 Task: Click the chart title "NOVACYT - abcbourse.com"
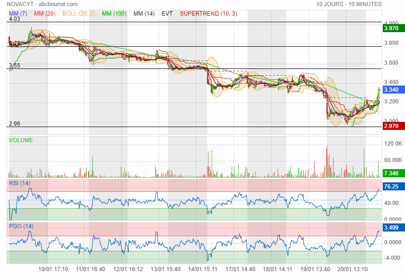coord(42,4)
